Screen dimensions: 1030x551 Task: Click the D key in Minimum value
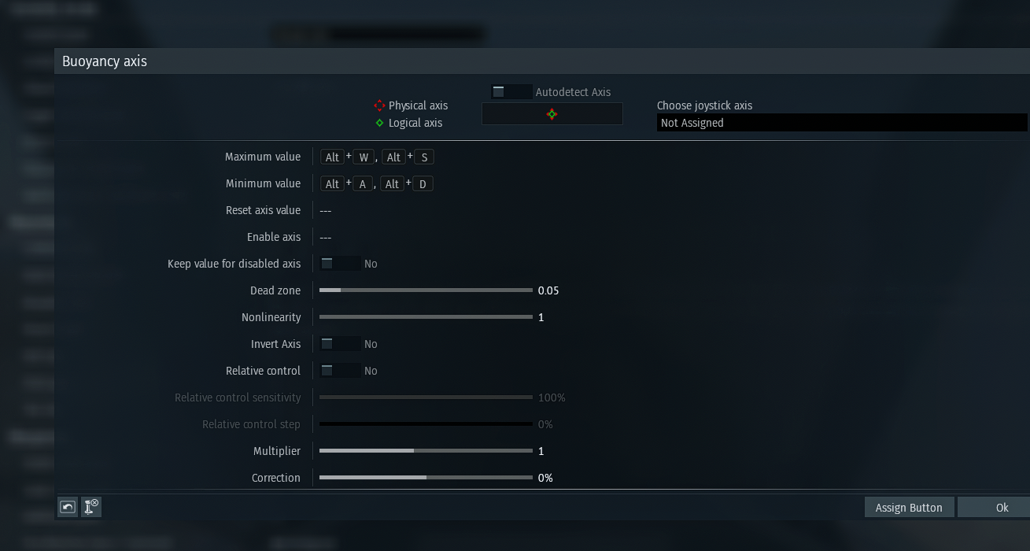click(423, 184)
